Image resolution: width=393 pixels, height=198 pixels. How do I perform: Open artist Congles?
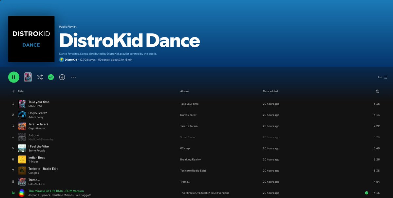click(34, 173)
